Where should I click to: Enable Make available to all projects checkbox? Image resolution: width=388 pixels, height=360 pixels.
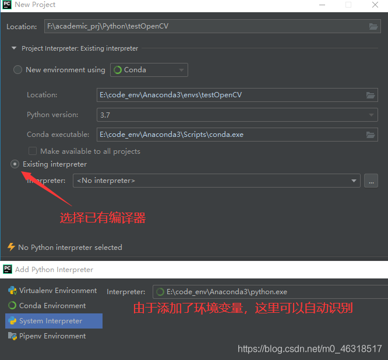point(33,151)
